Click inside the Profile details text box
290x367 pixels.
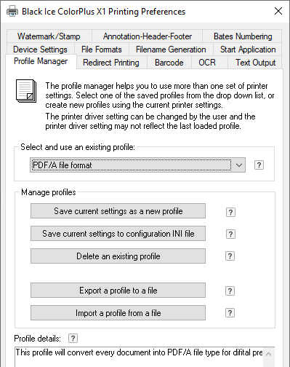point(139,357)
